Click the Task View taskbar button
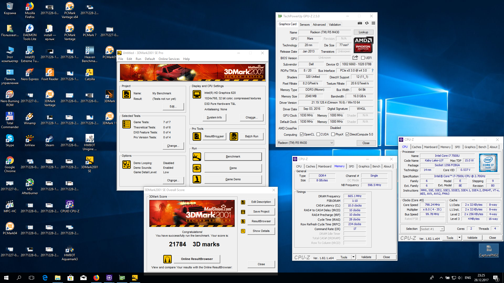Viewport: 504px width, 283px height. click(31, 278)
